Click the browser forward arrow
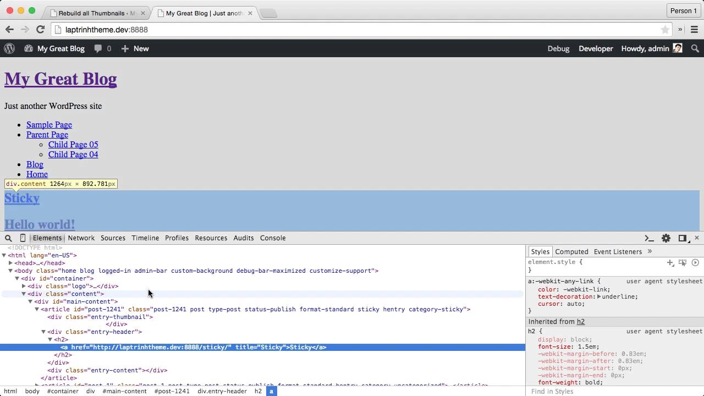The image size is (704, 396). pyautogui.click(x=25, y=30)
